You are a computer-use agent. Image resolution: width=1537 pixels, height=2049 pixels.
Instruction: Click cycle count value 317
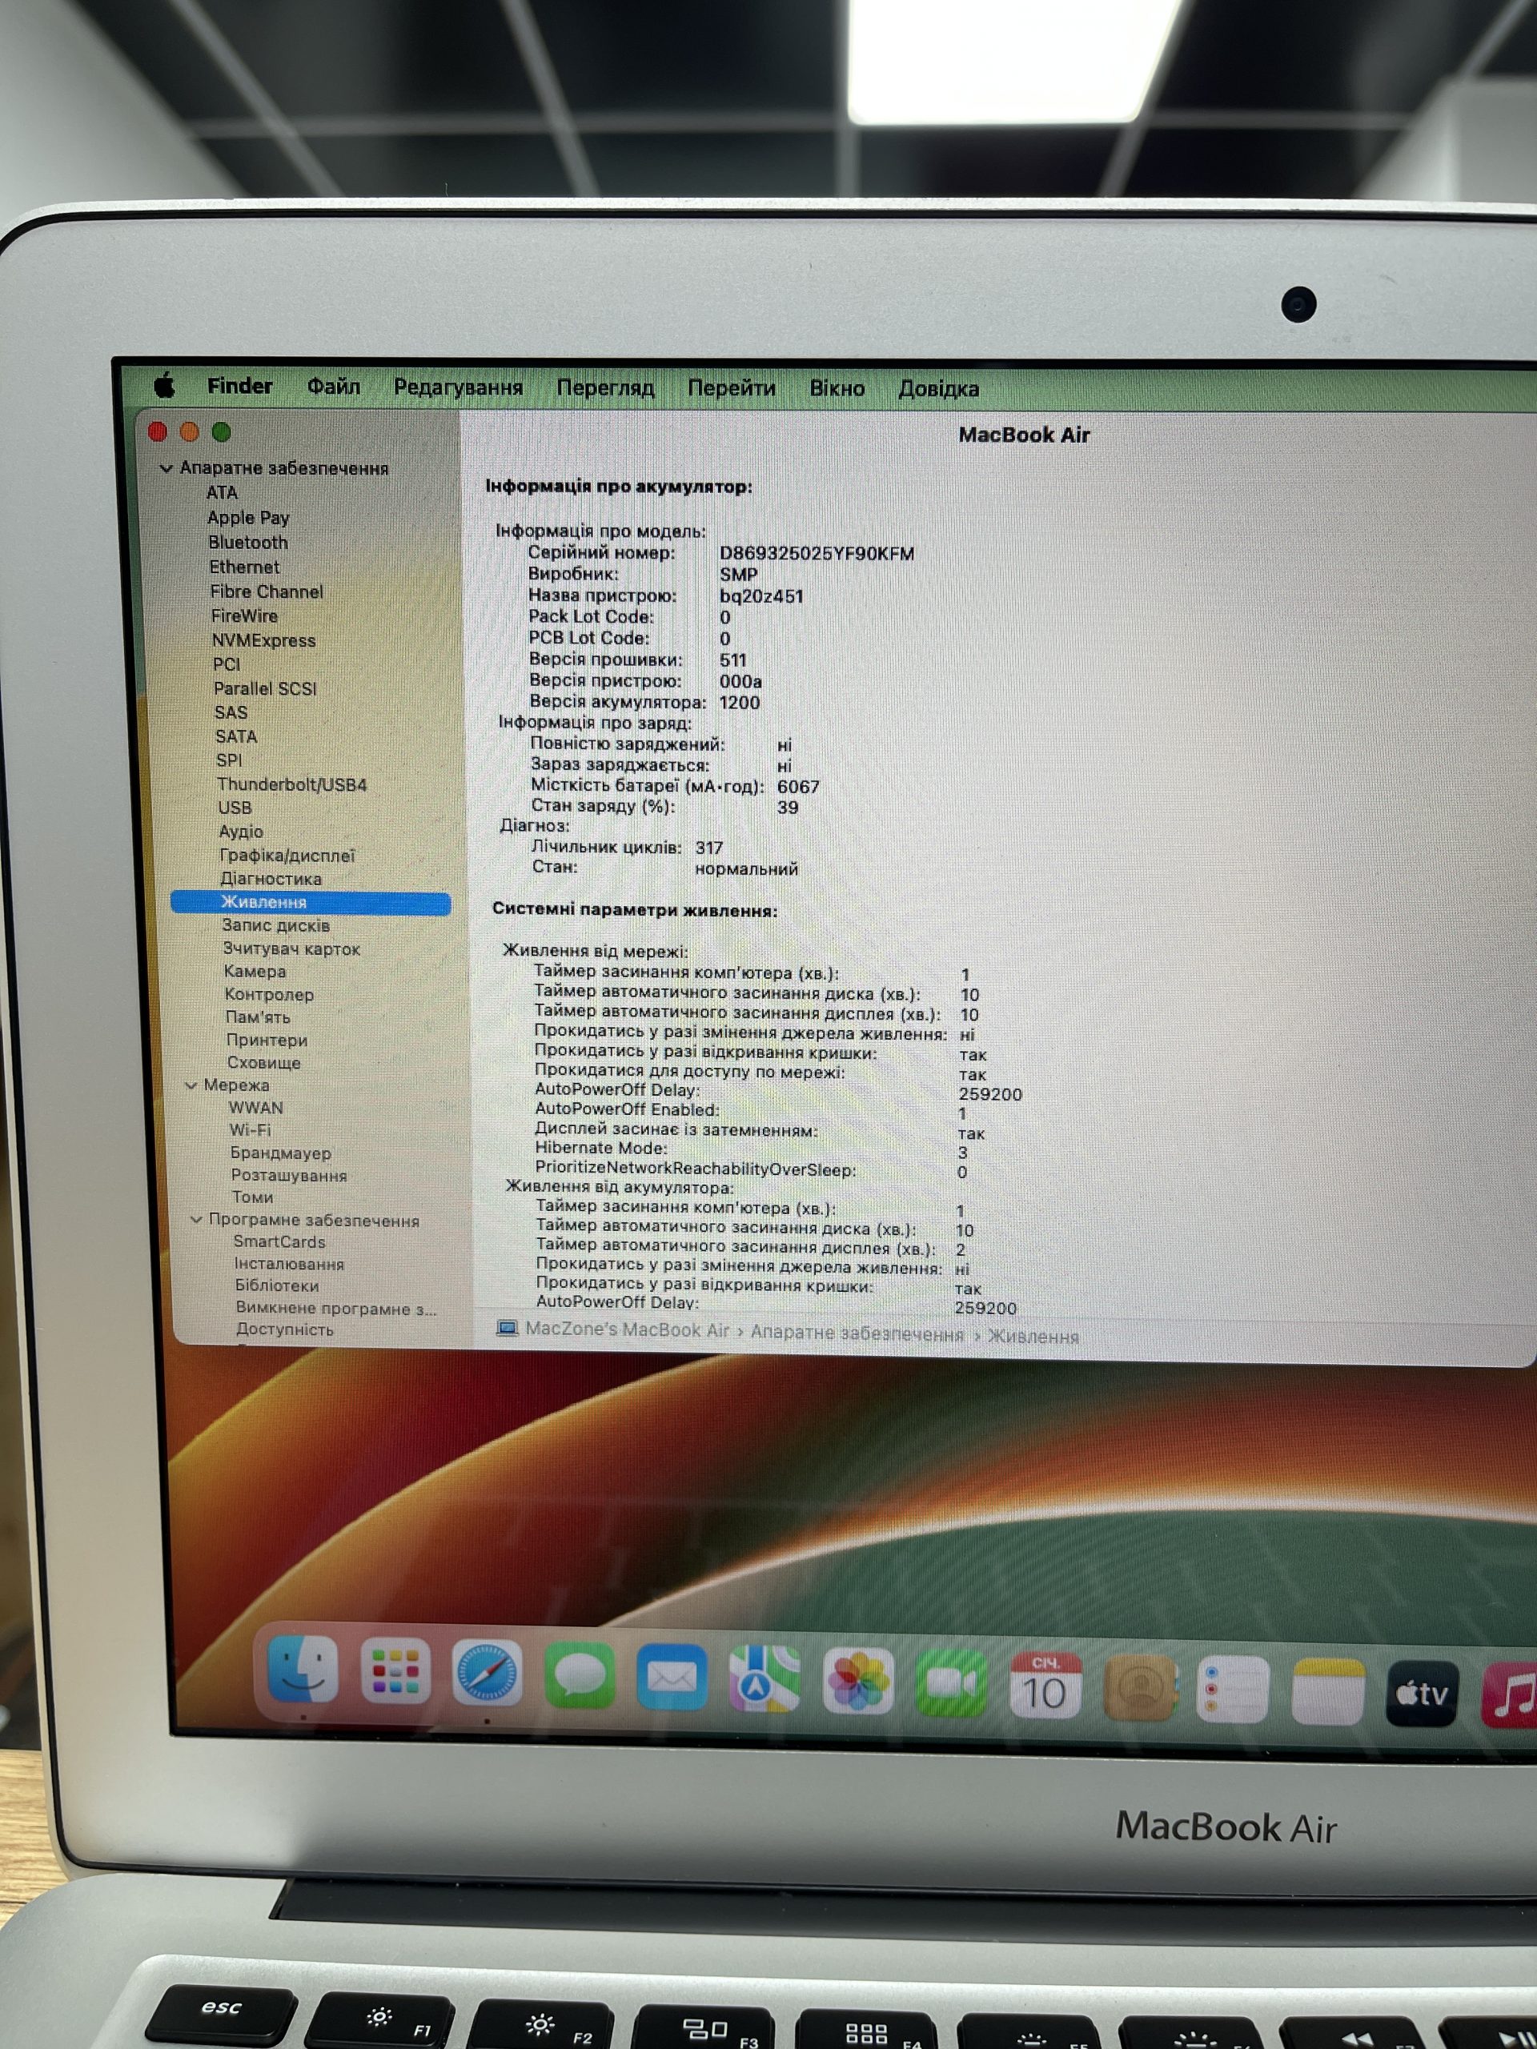click(708, 848)
